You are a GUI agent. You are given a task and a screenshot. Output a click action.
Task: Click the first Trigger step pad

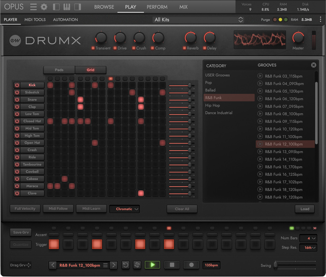[x=54, y=244]
